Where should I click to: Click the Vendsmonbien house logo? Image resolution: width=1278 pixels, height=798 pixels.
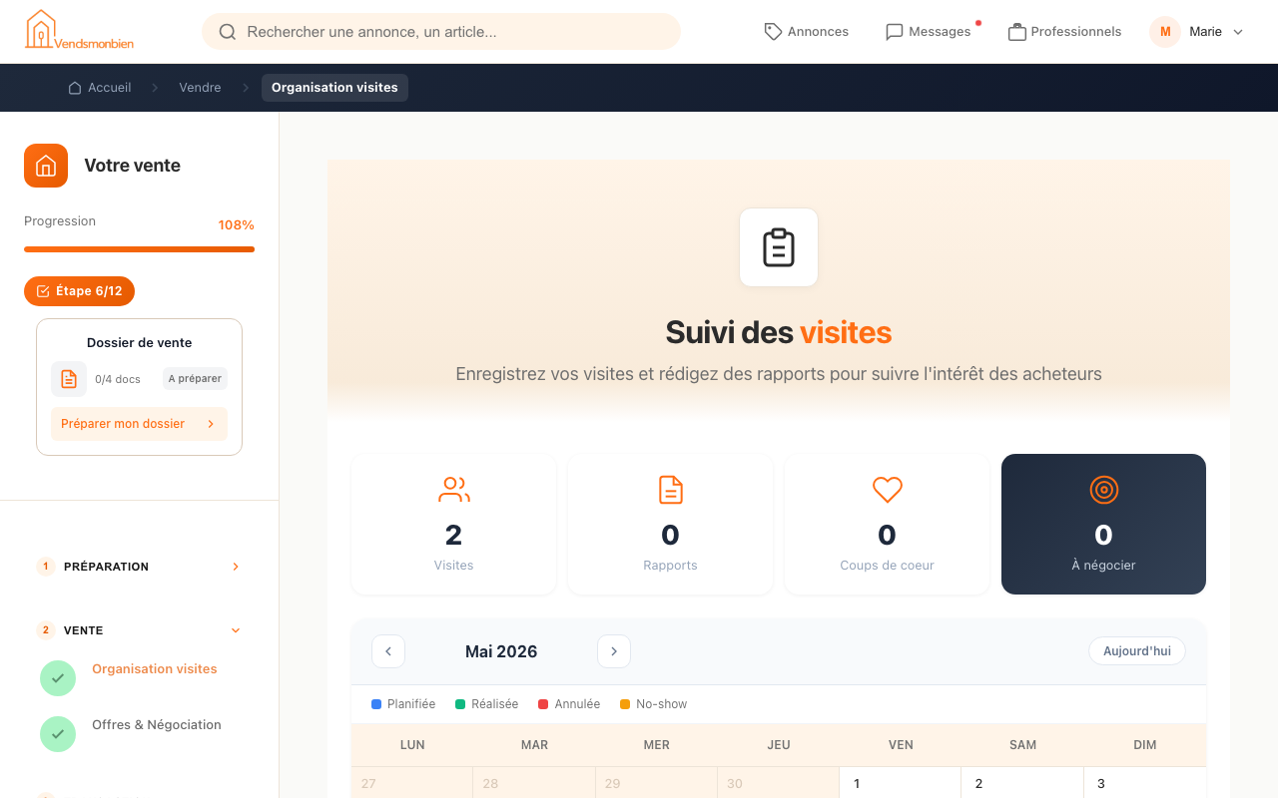coord(79,30)
